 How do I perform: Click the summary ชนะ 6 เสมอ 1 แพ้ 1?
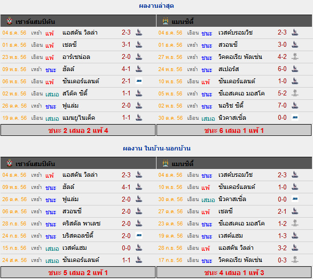click(x=234, y=130)
